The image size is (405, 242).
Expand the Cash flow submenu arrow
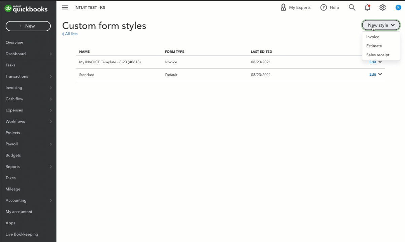51,99
